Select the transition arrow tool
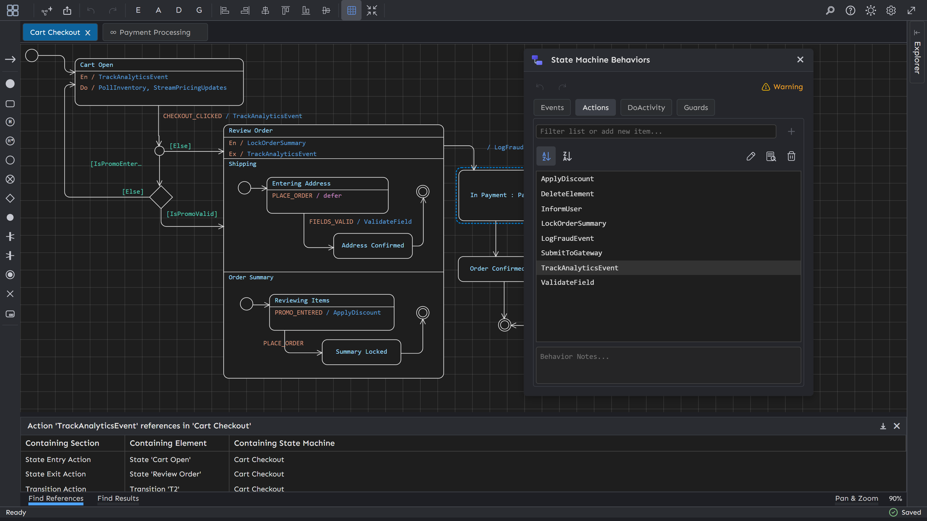The height and width of the screenshot is (521, 927). pyautogui.click(x=10, y=59)
